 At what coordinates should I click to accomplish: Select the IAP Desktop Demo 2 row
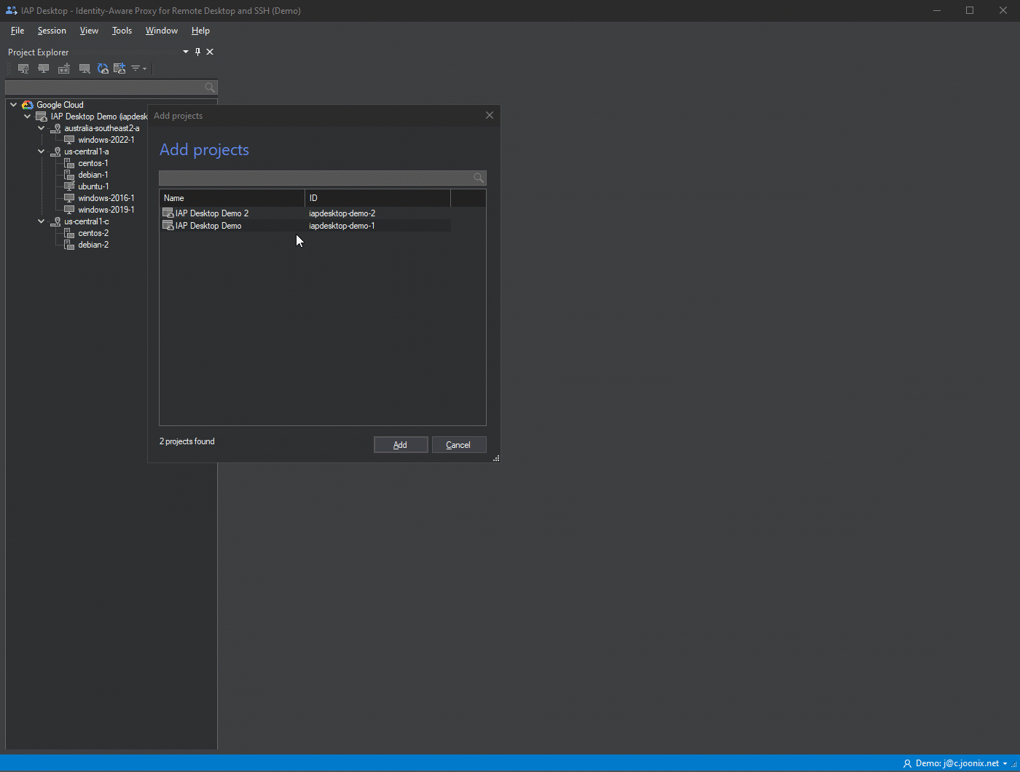point(305,213)
